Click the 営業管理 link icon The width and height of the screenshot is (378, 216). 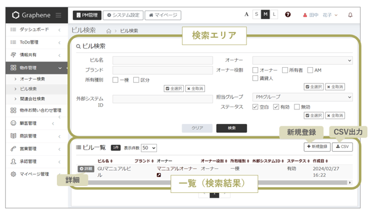(x=14, y=149)
